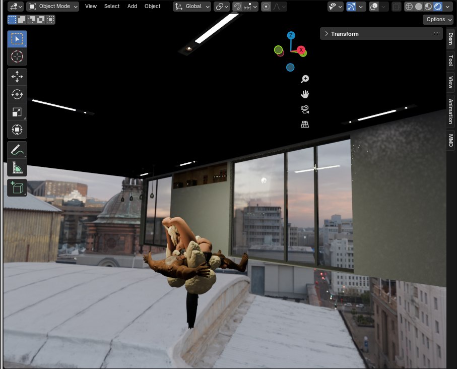This screenshot has width=457, height=369.
Task: Switch to the MMD sidebar tab
Action: (x=451, y=141)
